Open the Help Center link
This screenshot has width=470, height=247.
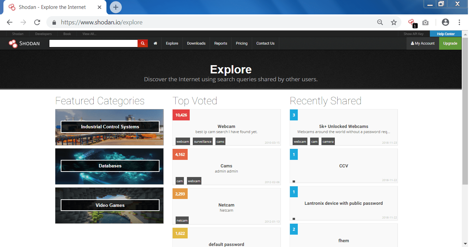(446, 34)
